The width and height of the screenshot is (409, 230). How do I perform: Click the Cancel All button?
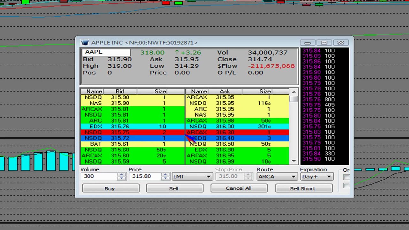(239, 188)
